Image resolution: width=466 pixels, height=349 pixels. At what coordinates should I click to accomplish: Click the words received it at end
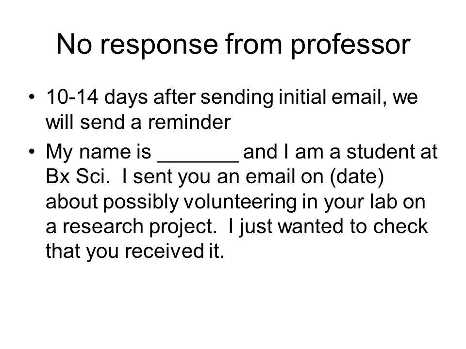[x=174, y=251]
